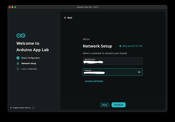Click the CHANGE NETWORK link
The image size is (175, 122).
pos(94,81)
